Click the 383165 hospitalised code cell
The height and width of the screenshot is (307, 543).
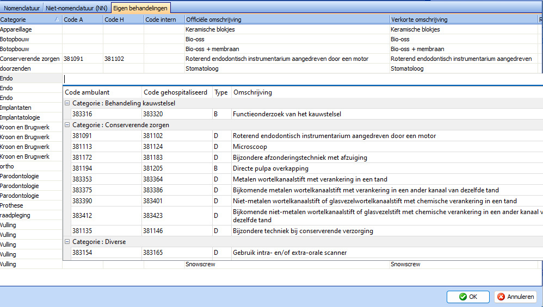(x=177, y=253)
